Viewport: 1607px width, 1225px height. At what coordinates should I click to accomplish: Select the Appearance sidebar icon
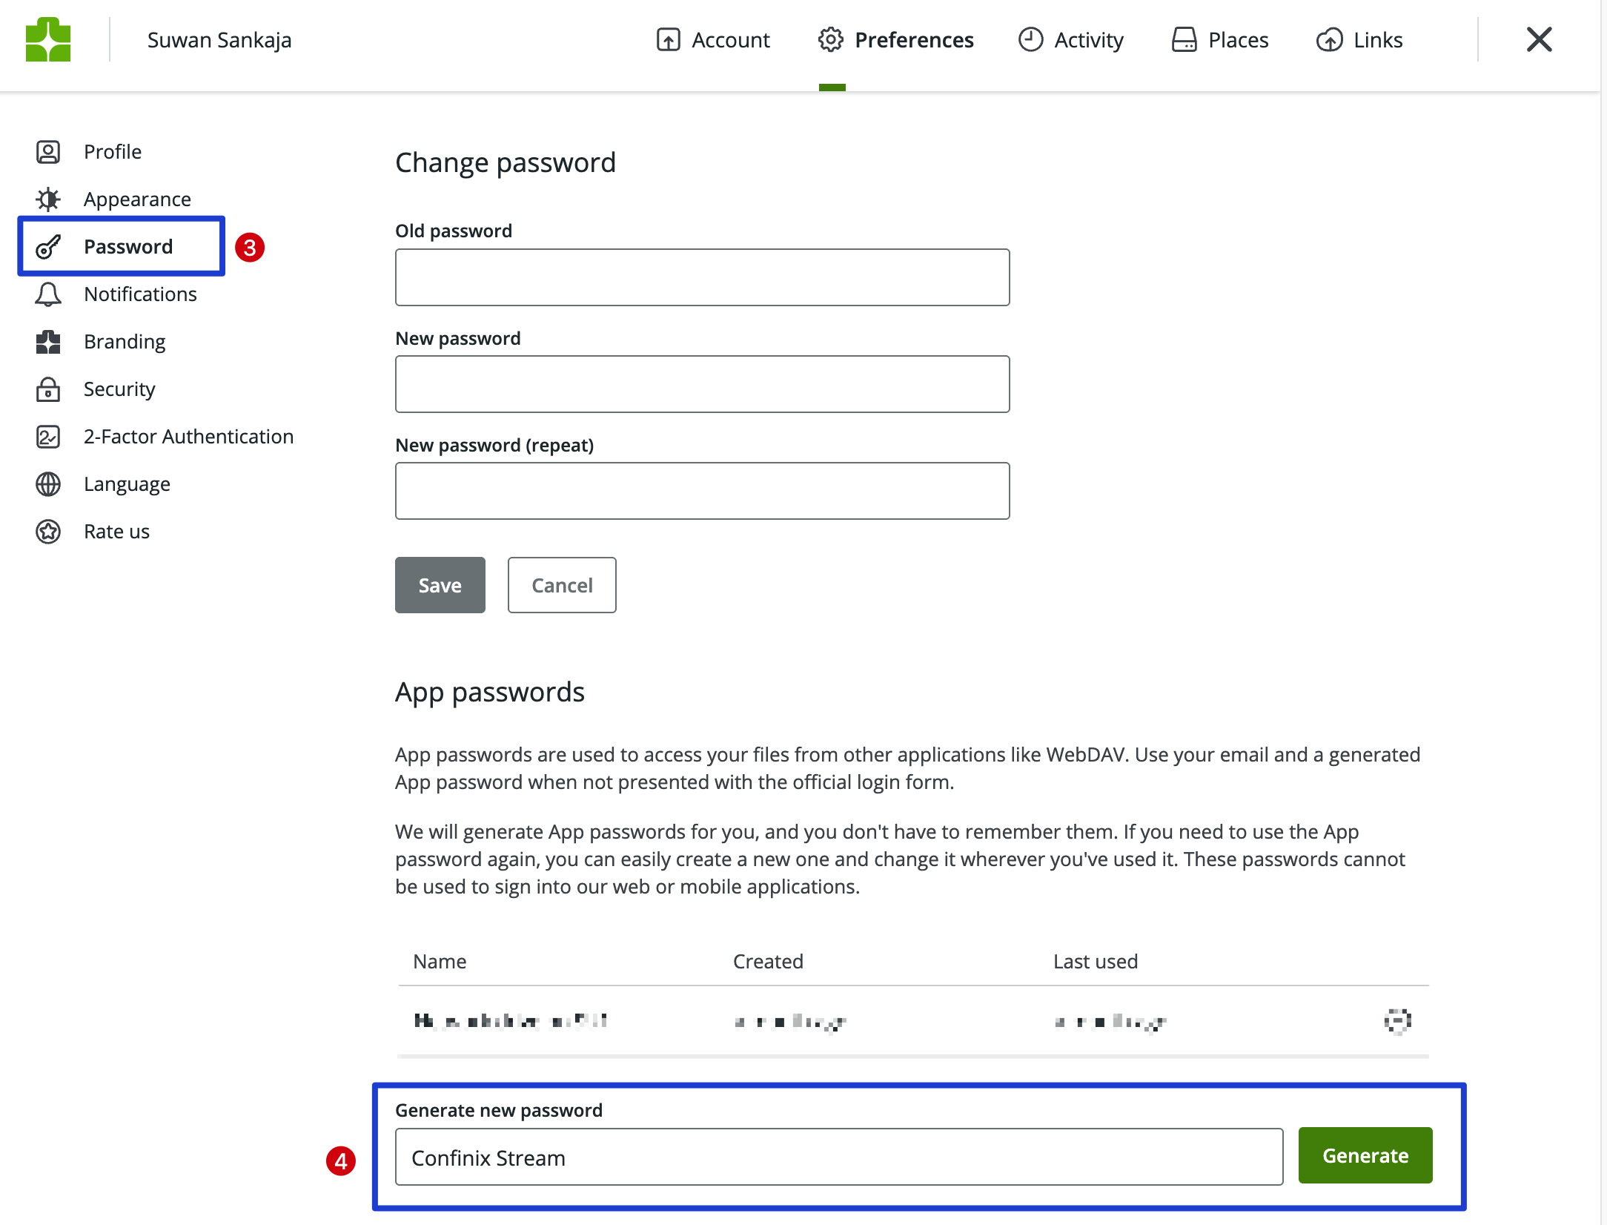(x=48, y=199)
